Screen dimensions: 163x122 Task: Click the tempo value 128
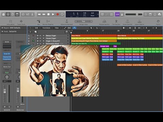(x=85, y=13)
